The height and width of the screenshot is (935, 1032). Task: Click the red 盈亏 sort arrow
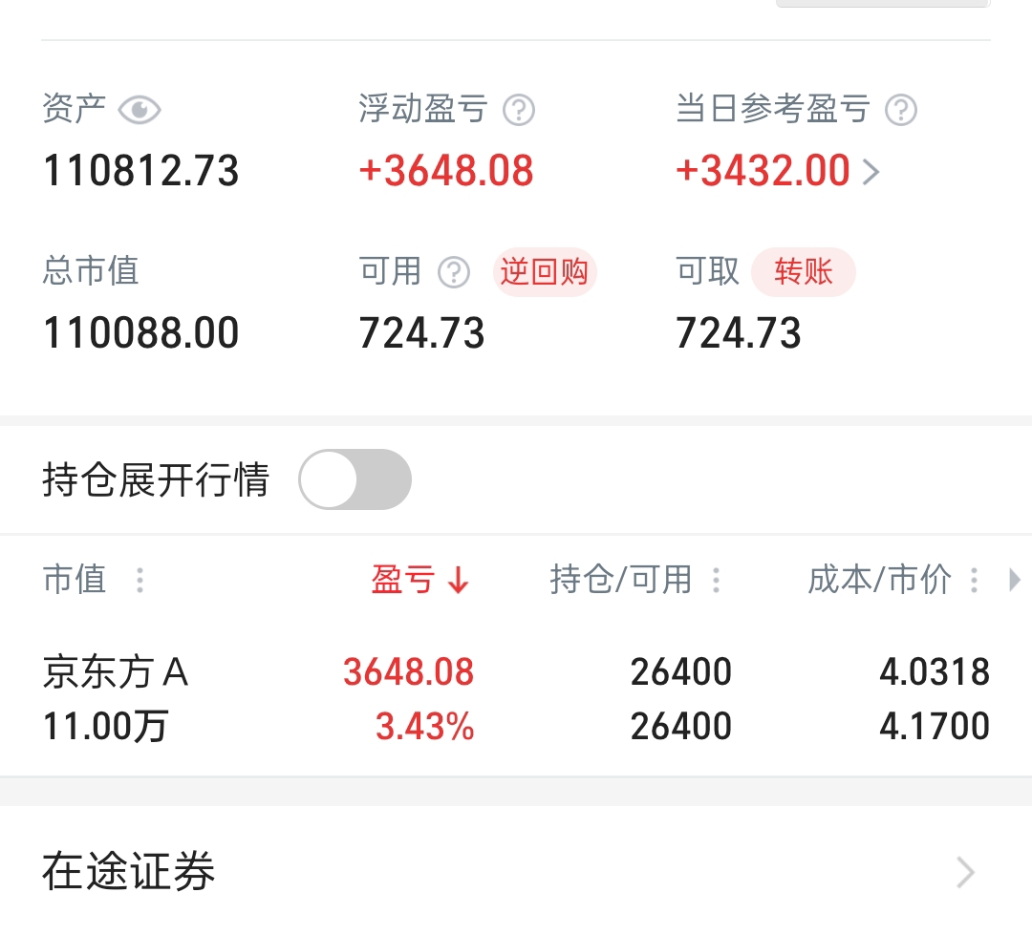pyautogui.click(x=458, y=581)
